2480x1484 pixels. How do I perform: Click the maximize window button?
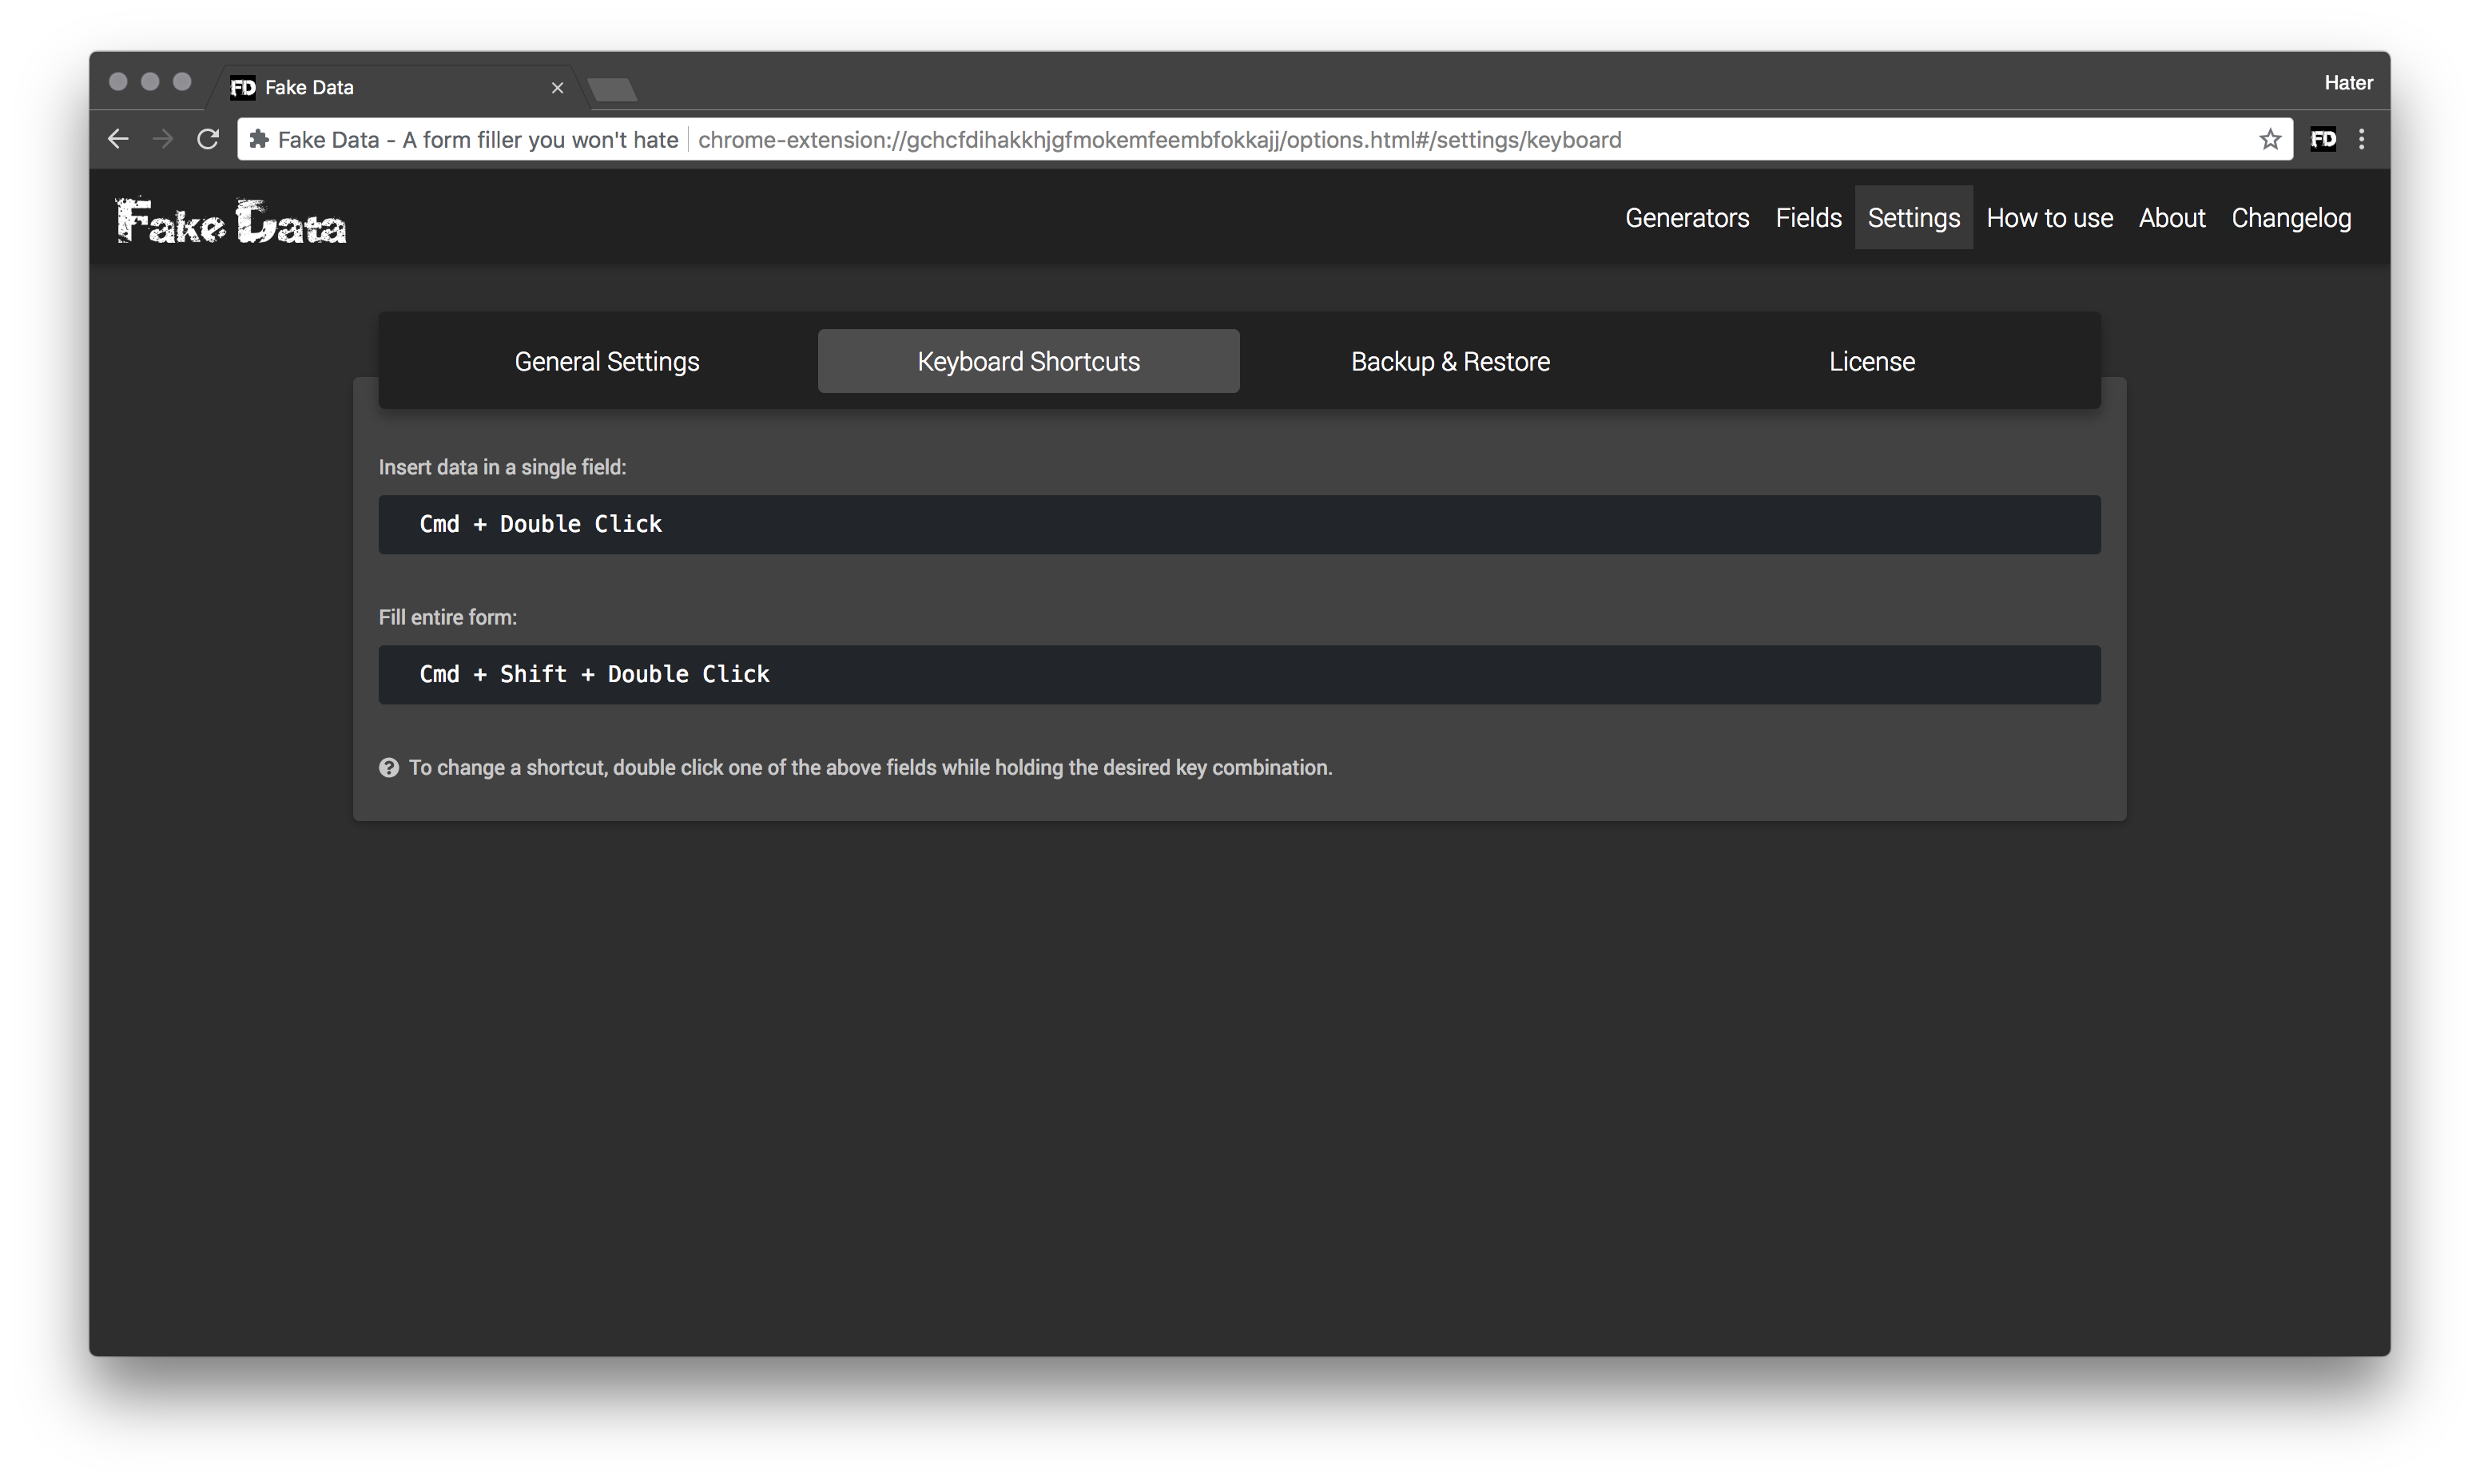(182, 82)
